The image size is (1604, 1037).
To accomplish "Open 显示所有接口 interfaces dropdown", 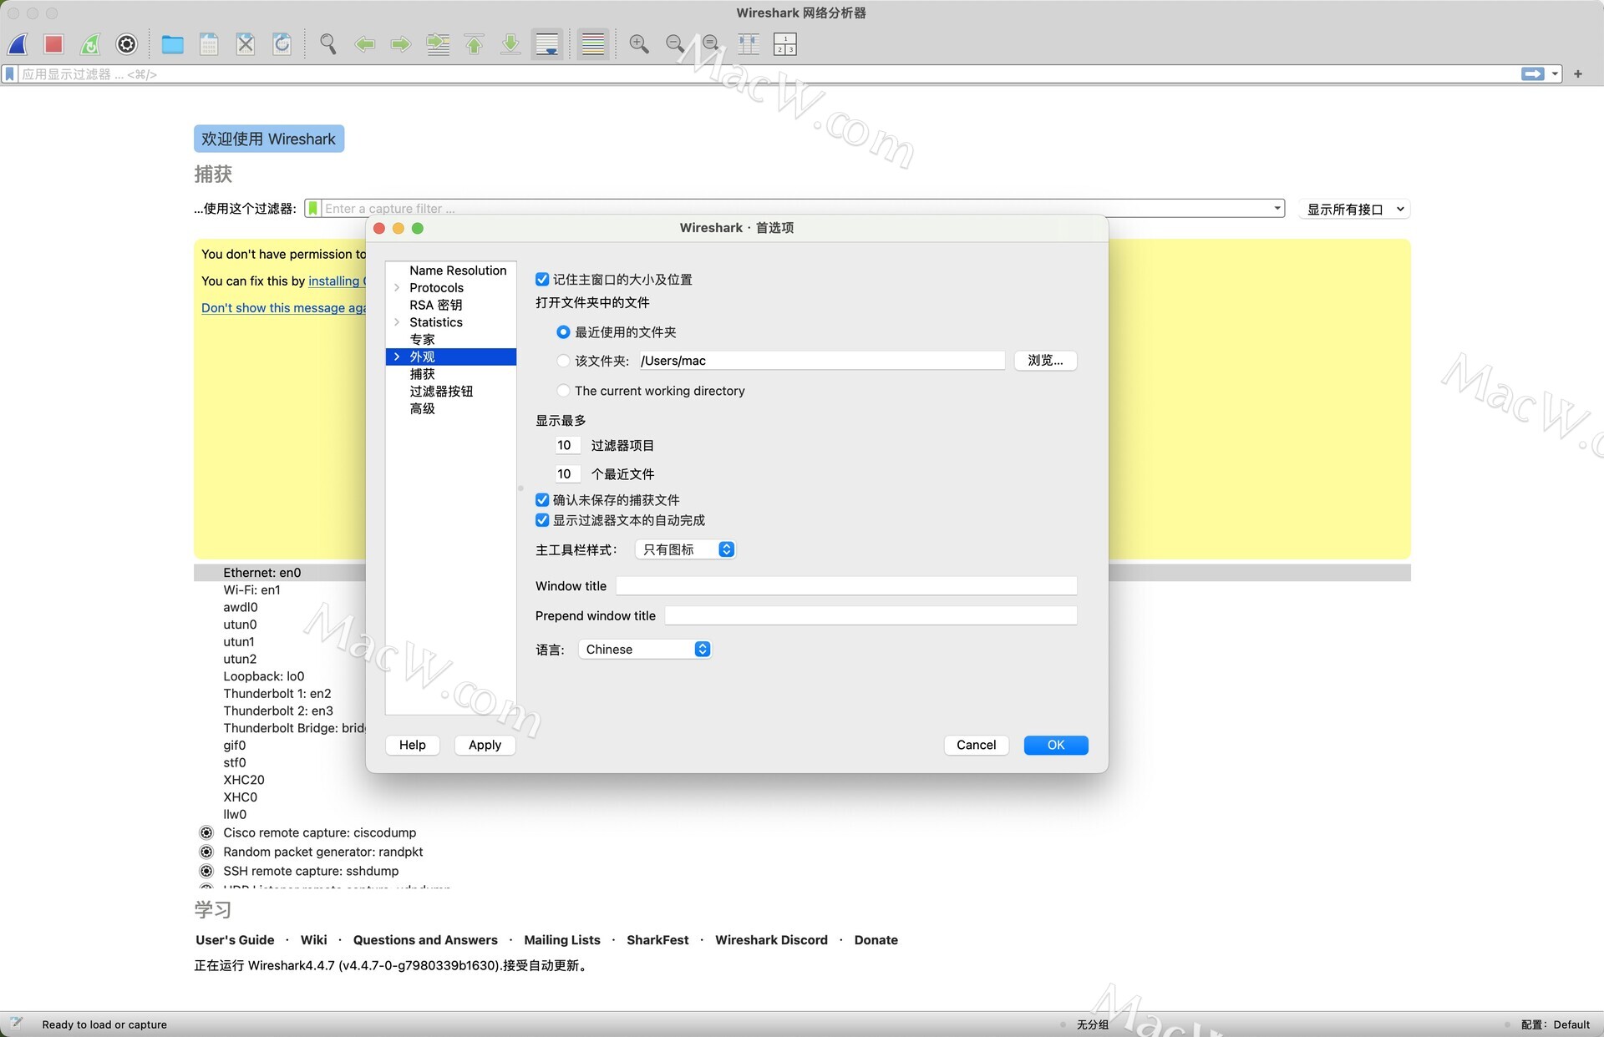I will (x=1354, y=210).
